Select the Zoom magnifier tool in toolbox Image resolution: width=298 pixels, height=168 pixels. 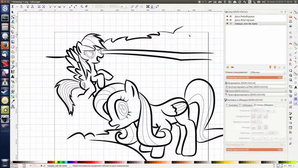tap(13, 27)
